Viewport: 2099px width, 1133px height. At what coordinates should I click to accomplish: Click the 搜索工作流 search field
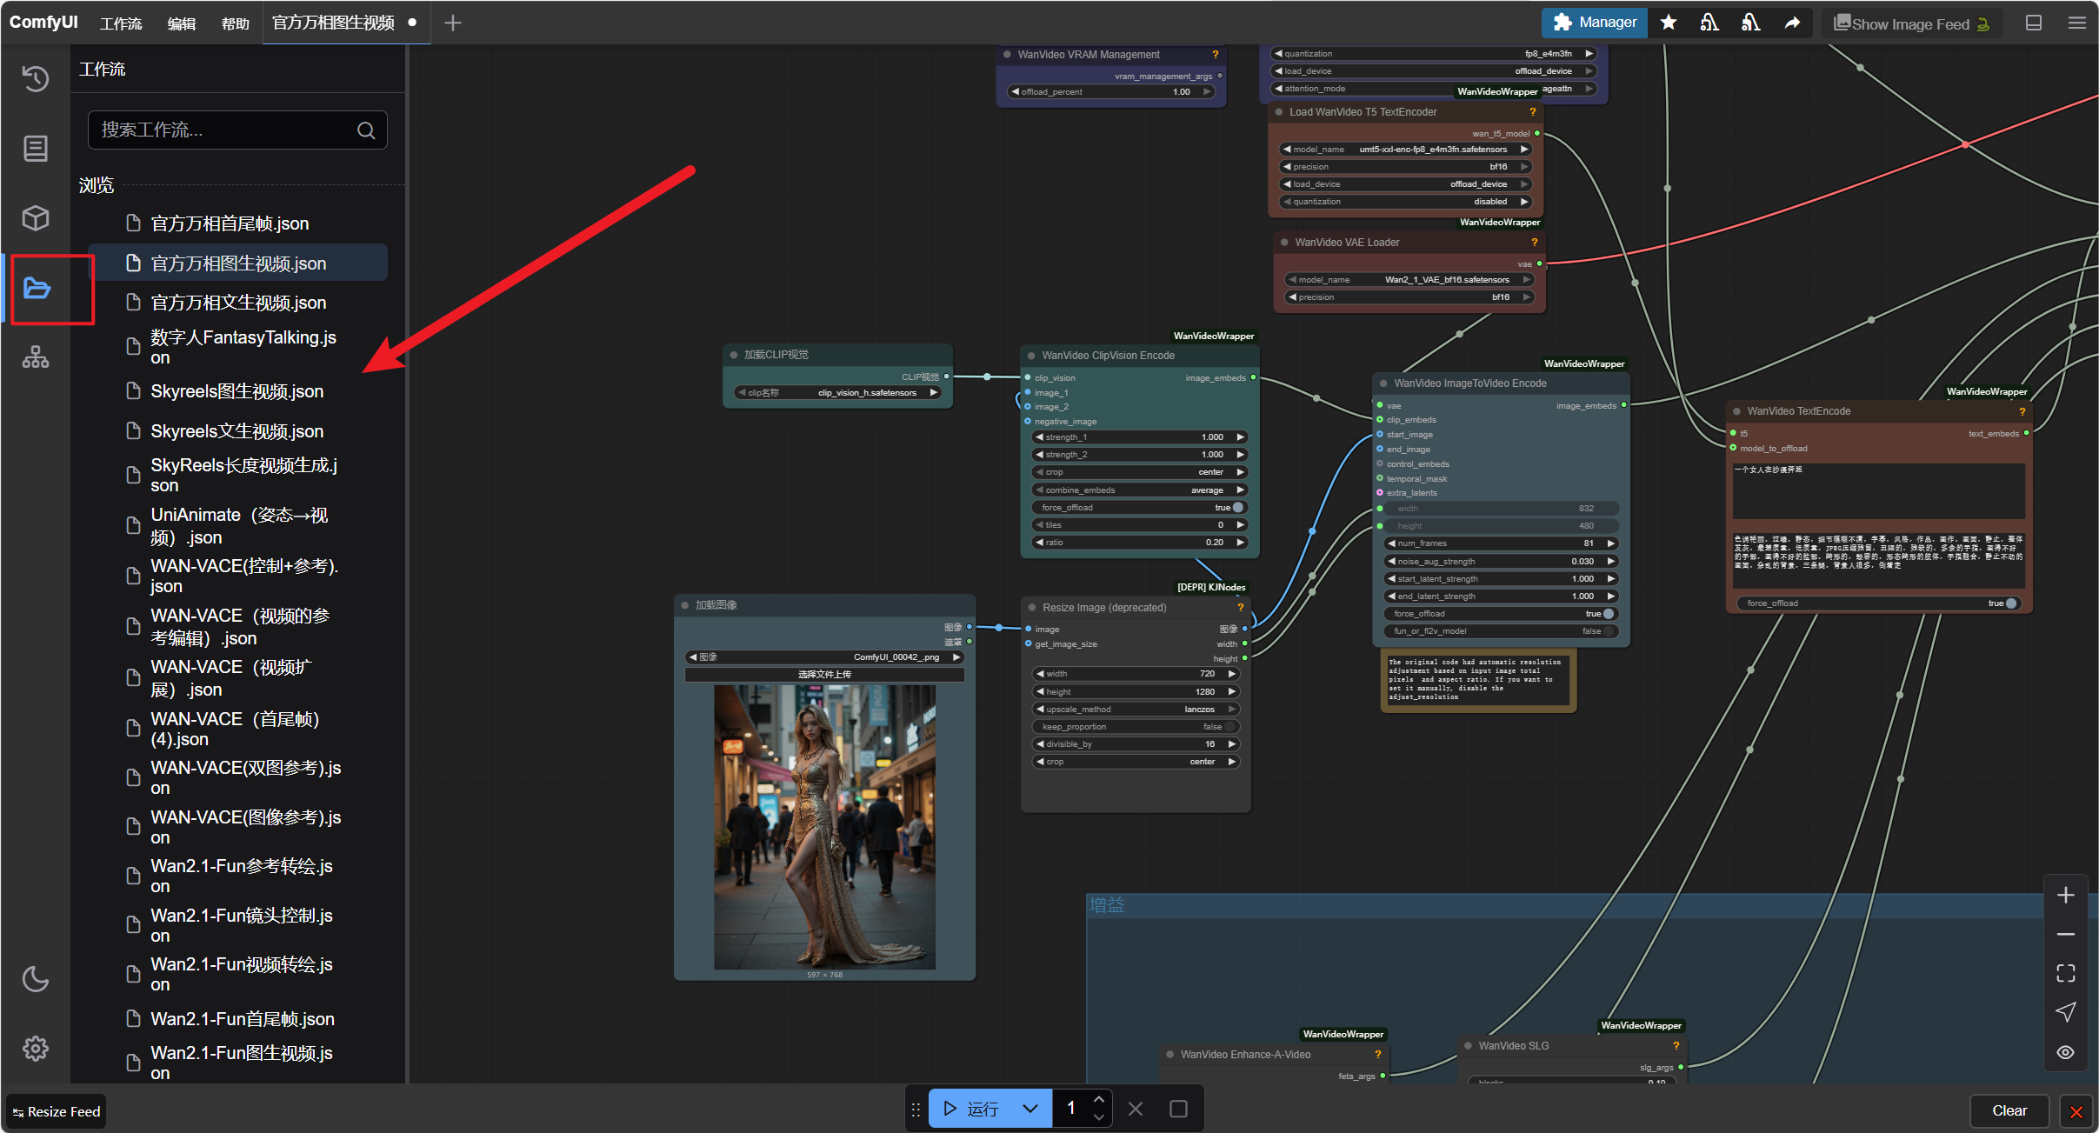click(x=237, y=130)
